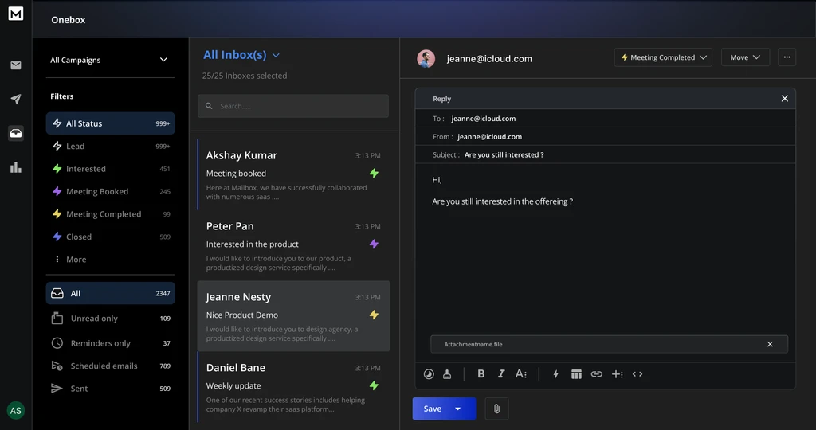Click the 25/25 Inboxes selected text

pyautogui.click(x=245, y=76)
